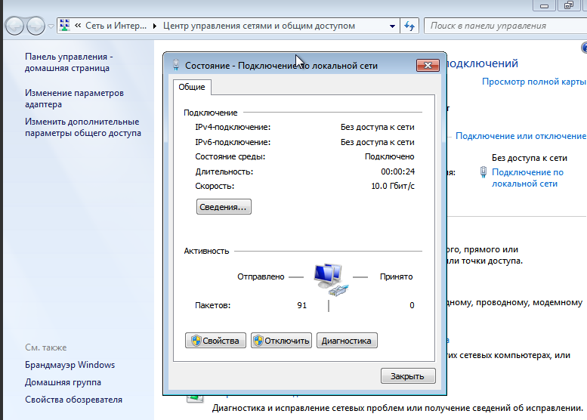Click the restore window button
This screenshot has height=420, width=587.
click(x=569, y=5)
